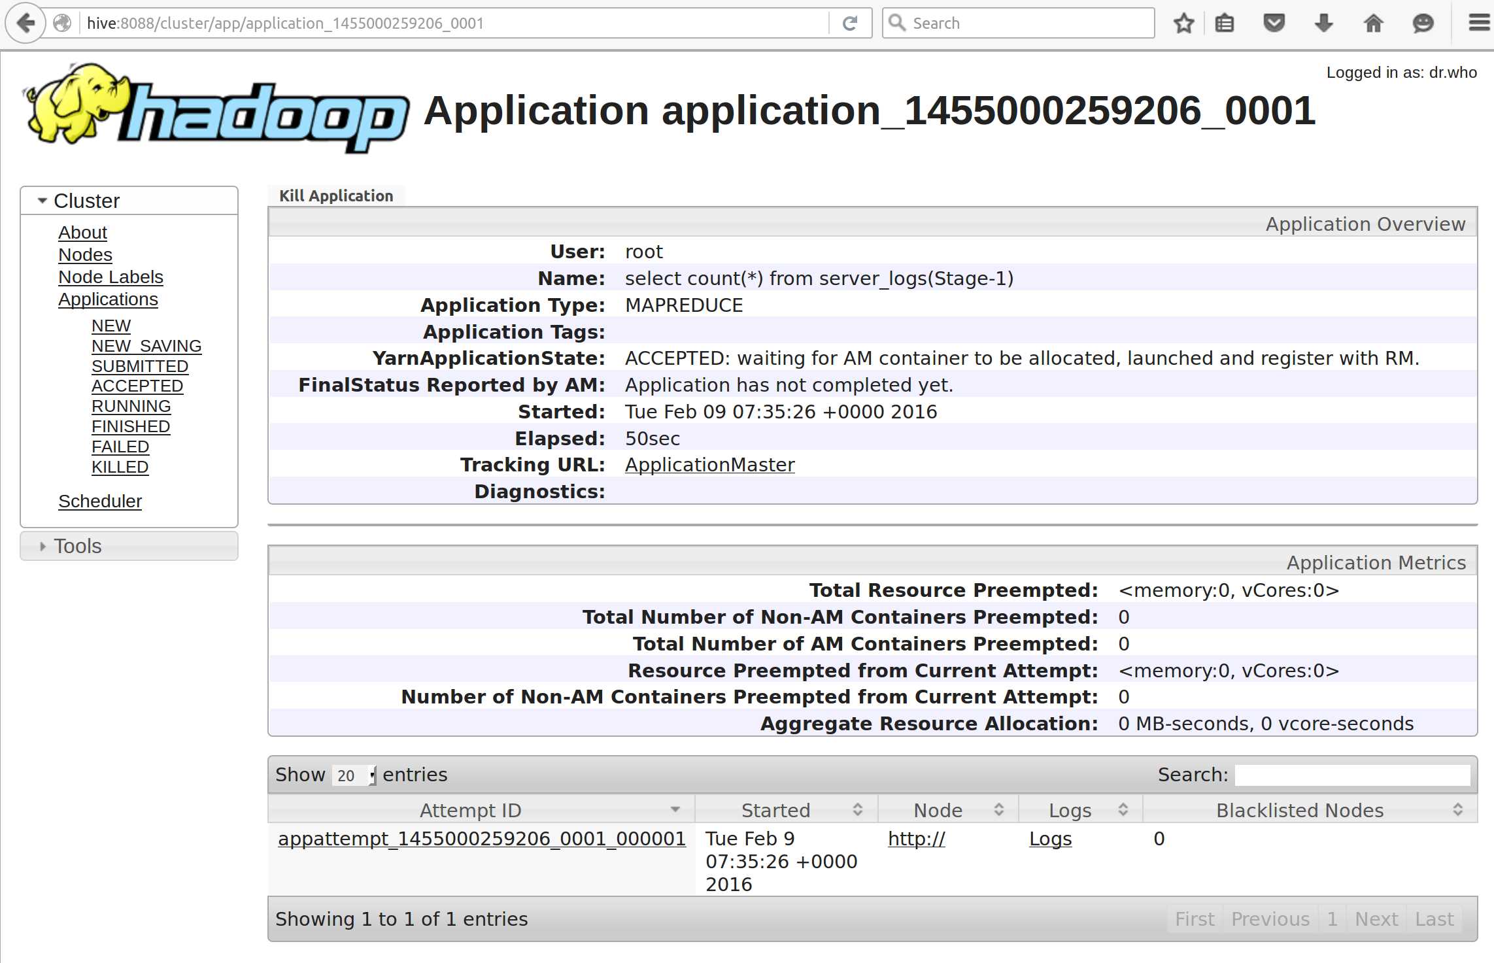Screen dimensions: 1494x963
Task: Collapse the Cluster sidebar section
Action: pos(86,201)
